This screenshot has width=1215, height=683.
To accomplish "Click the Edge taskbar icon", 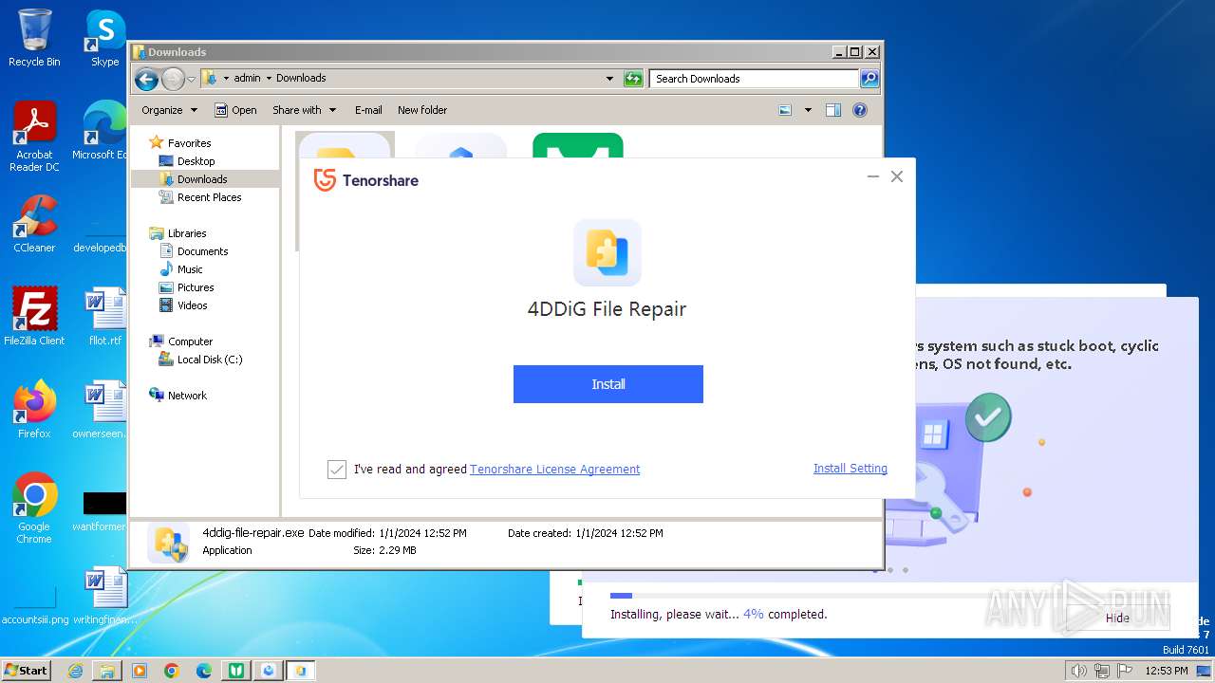I will [x=204, y=671].
